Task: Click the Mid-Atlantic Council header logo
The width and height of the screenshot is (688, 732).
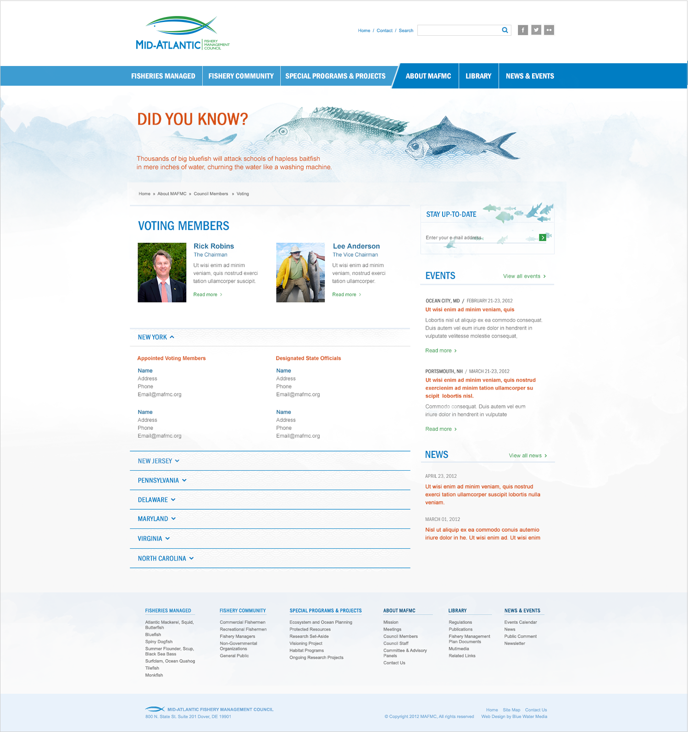Action: [183, 33]
